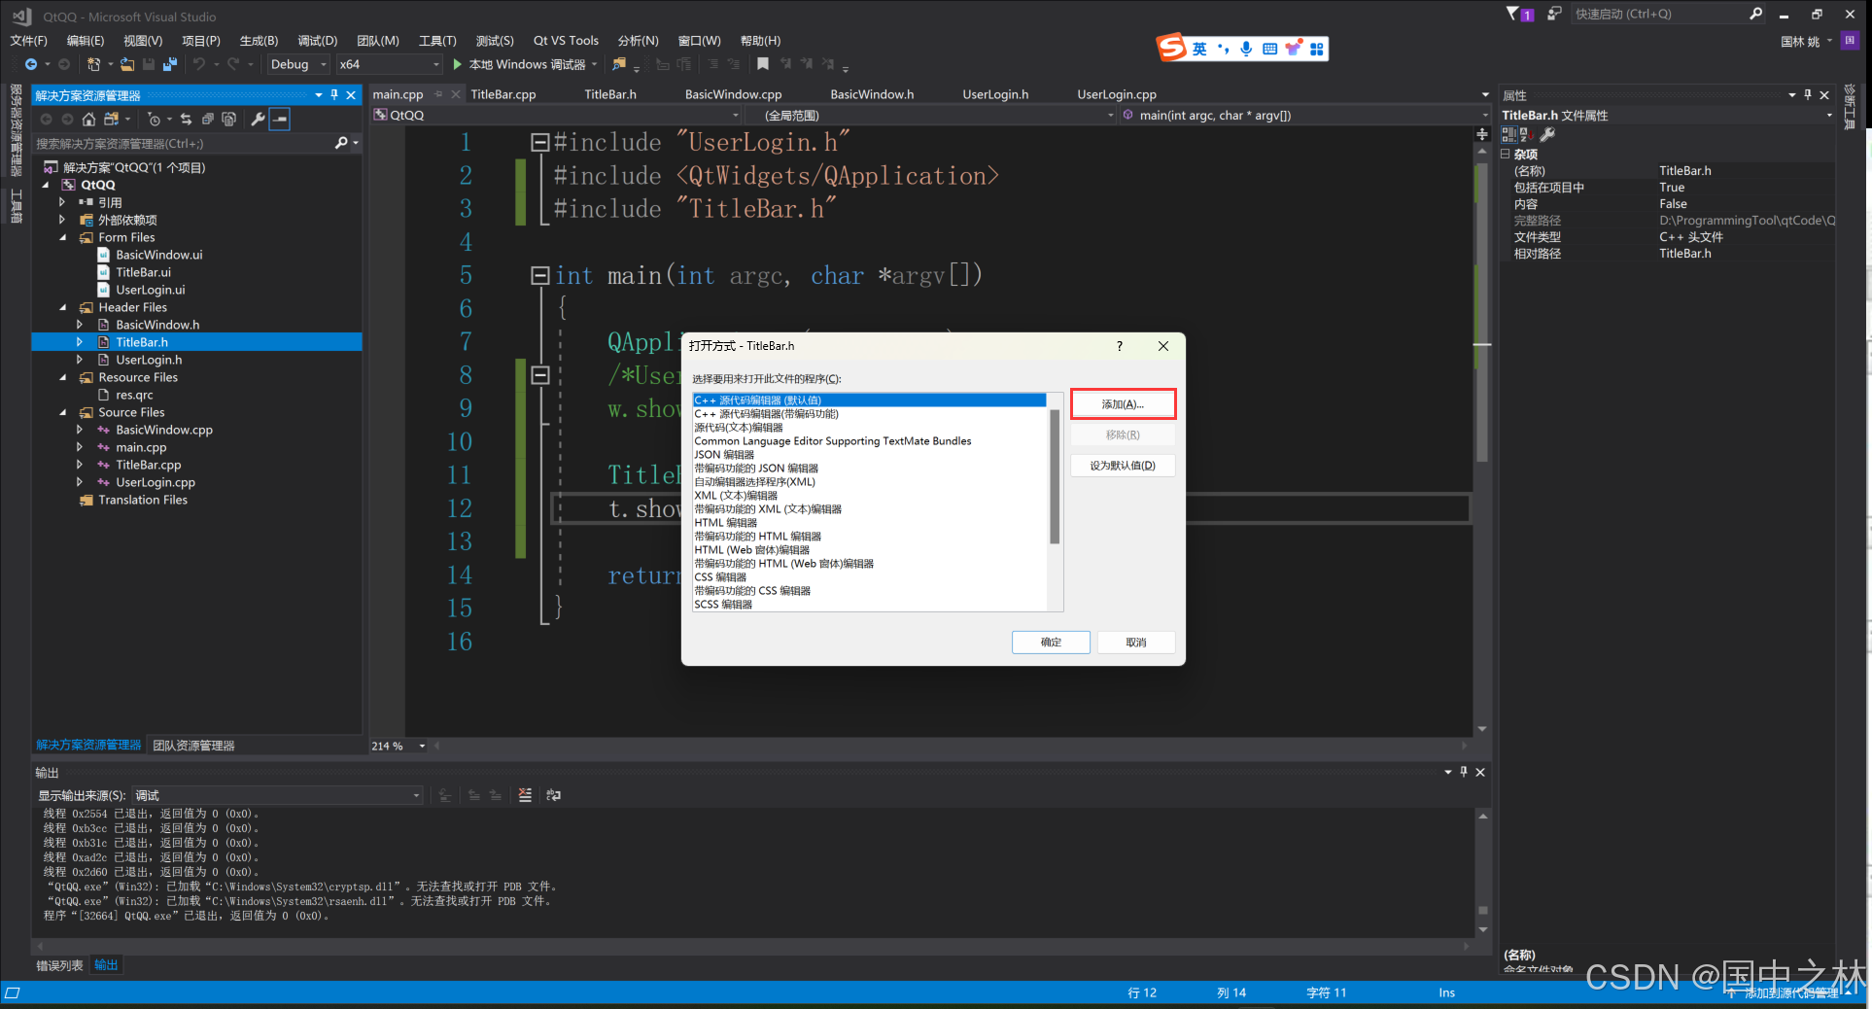Image resolution: width=1872 pixels, height=1009 pixels.
Task: Open the 调试(D) menu
Action: click(317, 41)
